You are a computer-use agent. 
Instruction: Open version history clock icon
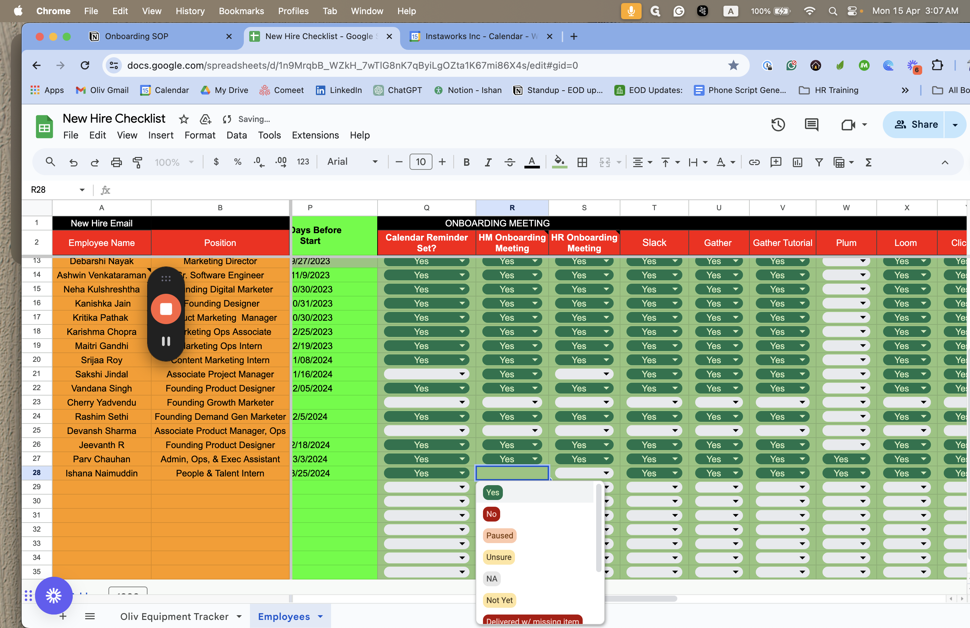point(778,125)
